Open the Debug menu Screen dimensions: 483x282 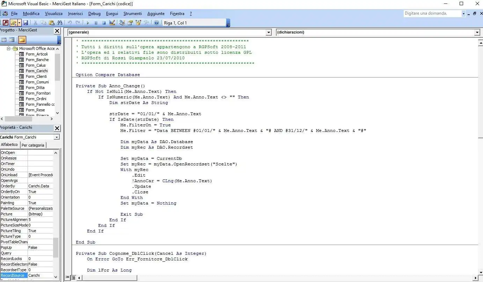click(94, 14)
